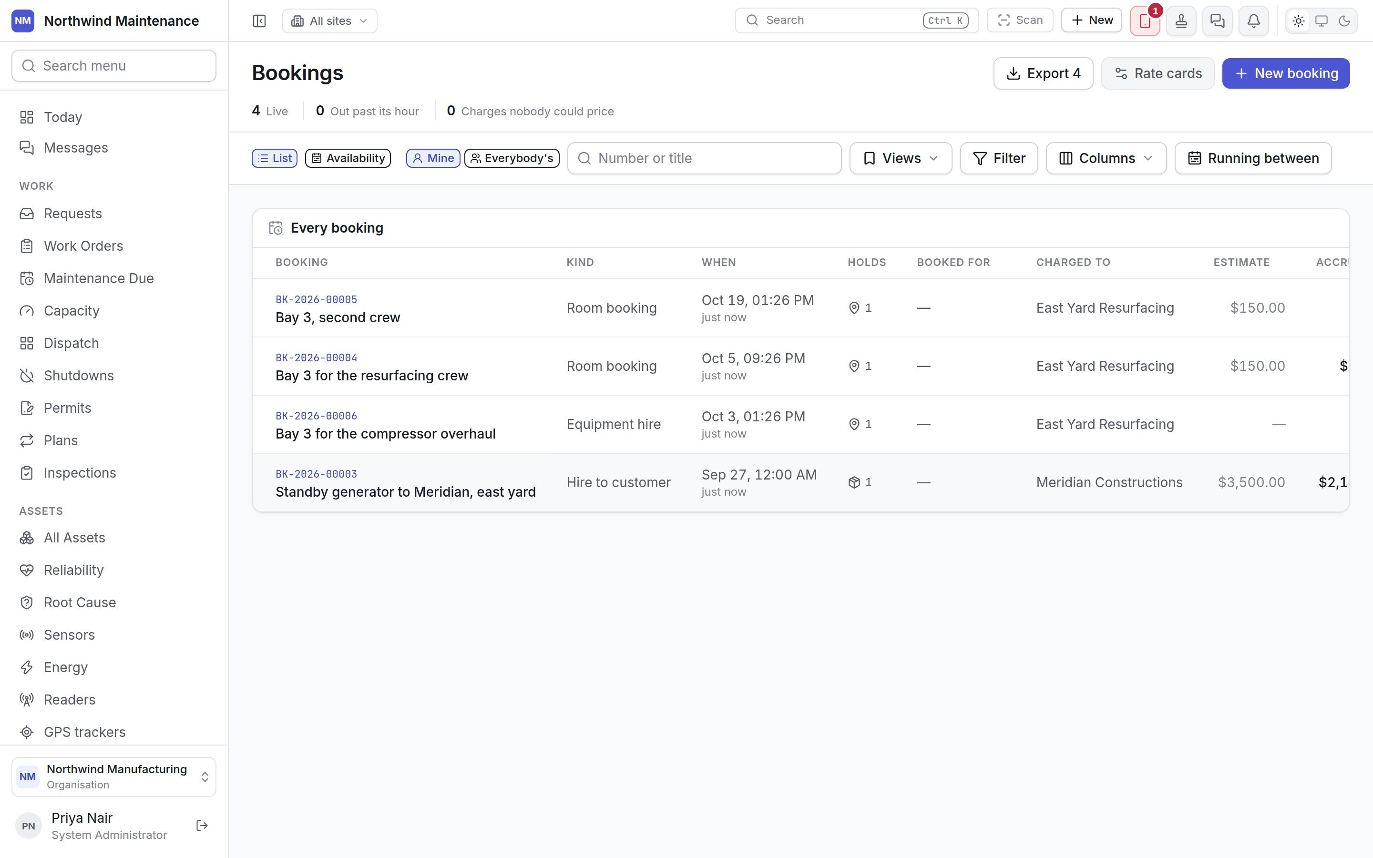Image resolution: width=1373 pixels, height=858 pixels.
Task: Open the chat bubbles icon in the top bar
Action: [1218, 21]
